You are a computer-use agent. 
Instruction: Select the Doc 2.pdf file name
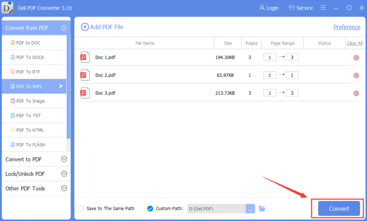[x=106, y=75]
